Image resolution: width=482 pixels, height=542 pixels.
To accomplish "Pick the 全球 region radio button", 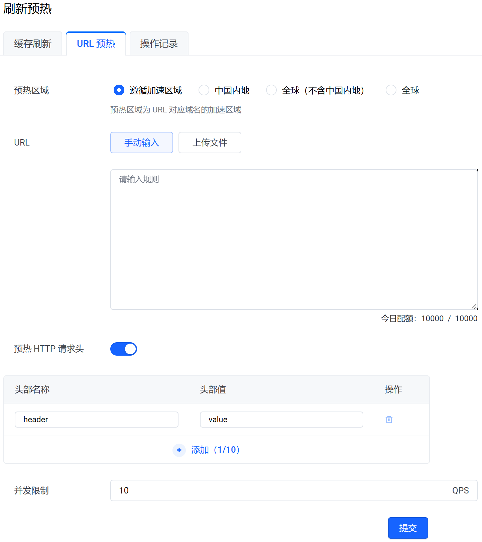I will [x=391, y=90].
